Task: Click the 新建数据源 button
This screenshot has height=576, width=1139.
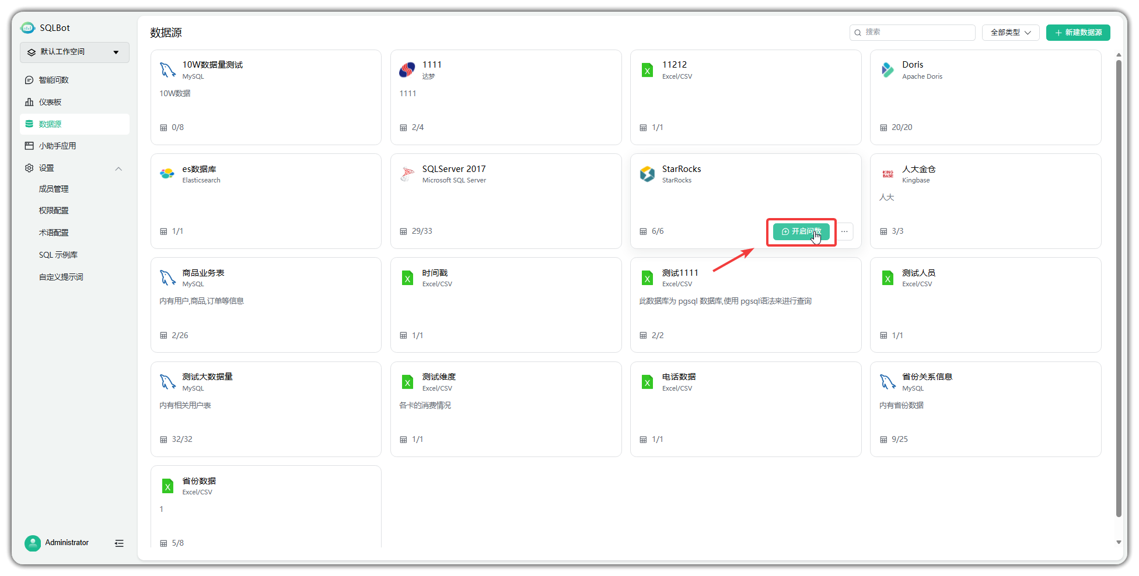Action: click(1078, 33)
